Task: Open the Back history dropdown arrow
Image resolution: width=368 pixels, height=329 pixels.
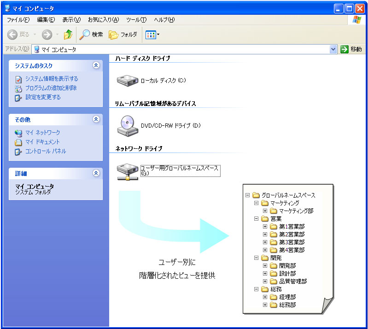Action: tap(35, 35)
